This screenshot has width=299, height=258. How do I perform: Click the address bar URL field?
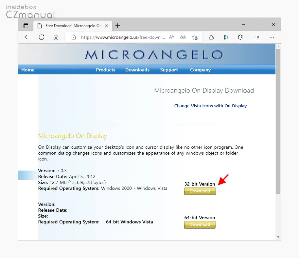[123, 37]
